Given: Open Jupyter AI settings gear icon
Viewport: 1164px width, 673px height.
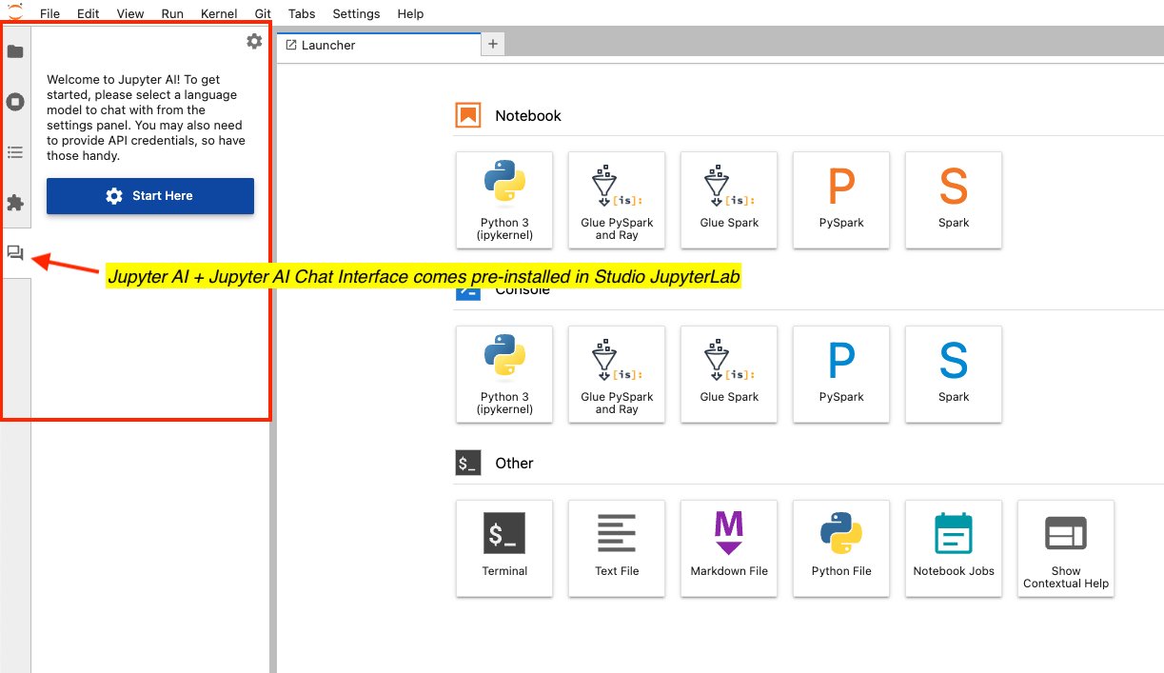Looking at the screenshot, I should click(x=254, y=41).
